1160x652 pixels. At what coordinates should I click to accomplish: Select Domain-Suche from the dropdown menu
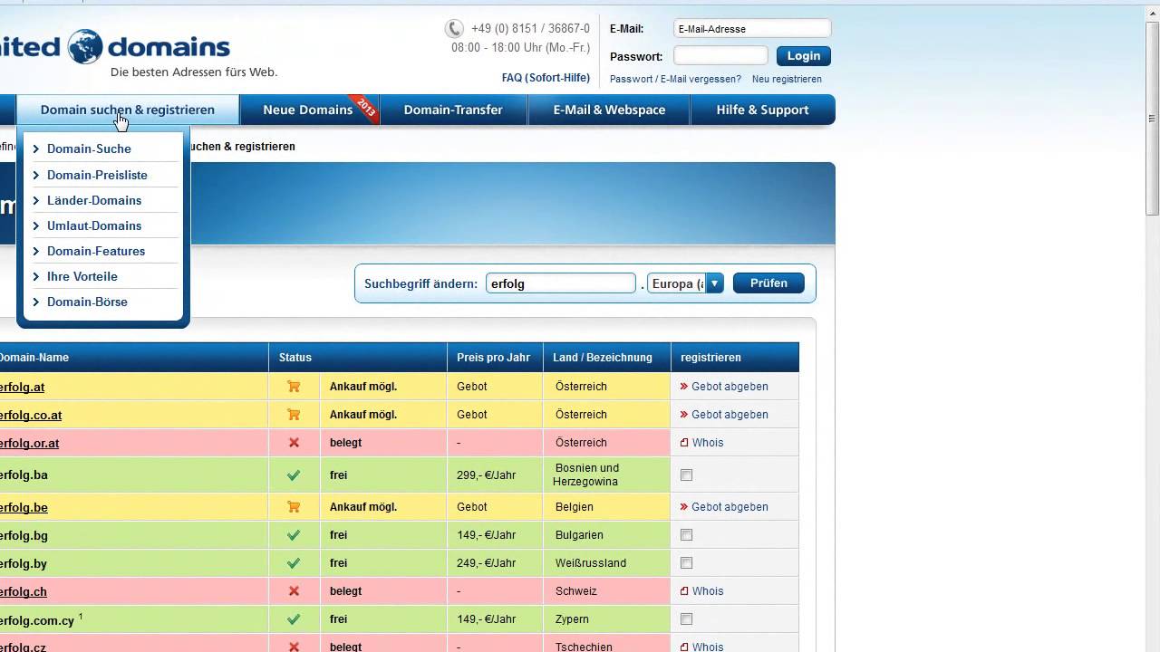(x=89, y=149)
